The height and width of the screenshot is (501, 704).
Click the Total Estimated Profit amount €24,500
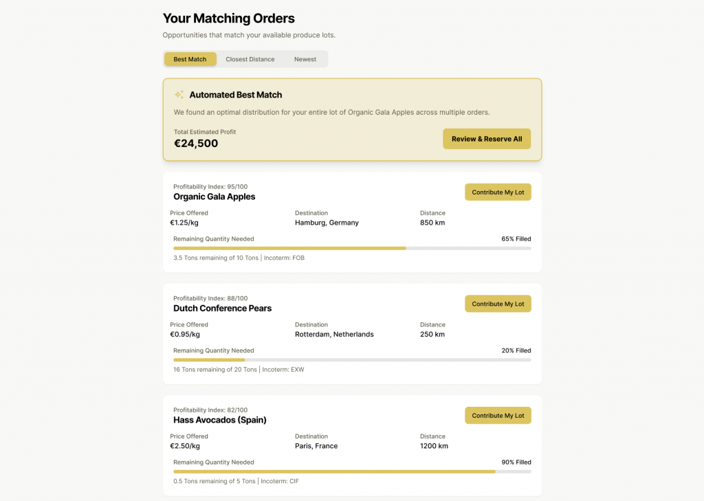pos(196,143)
